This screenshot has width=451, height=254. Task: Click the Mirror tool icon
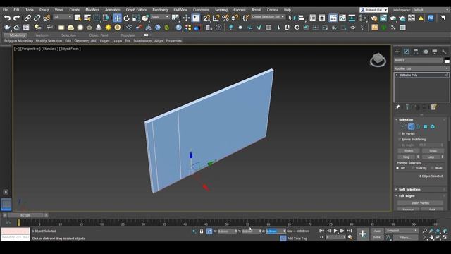point(292,18)
